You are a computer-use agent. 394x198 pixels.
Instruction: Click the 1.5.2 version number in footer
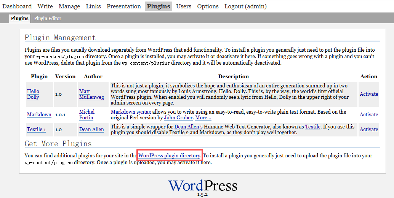coord(203,195)
